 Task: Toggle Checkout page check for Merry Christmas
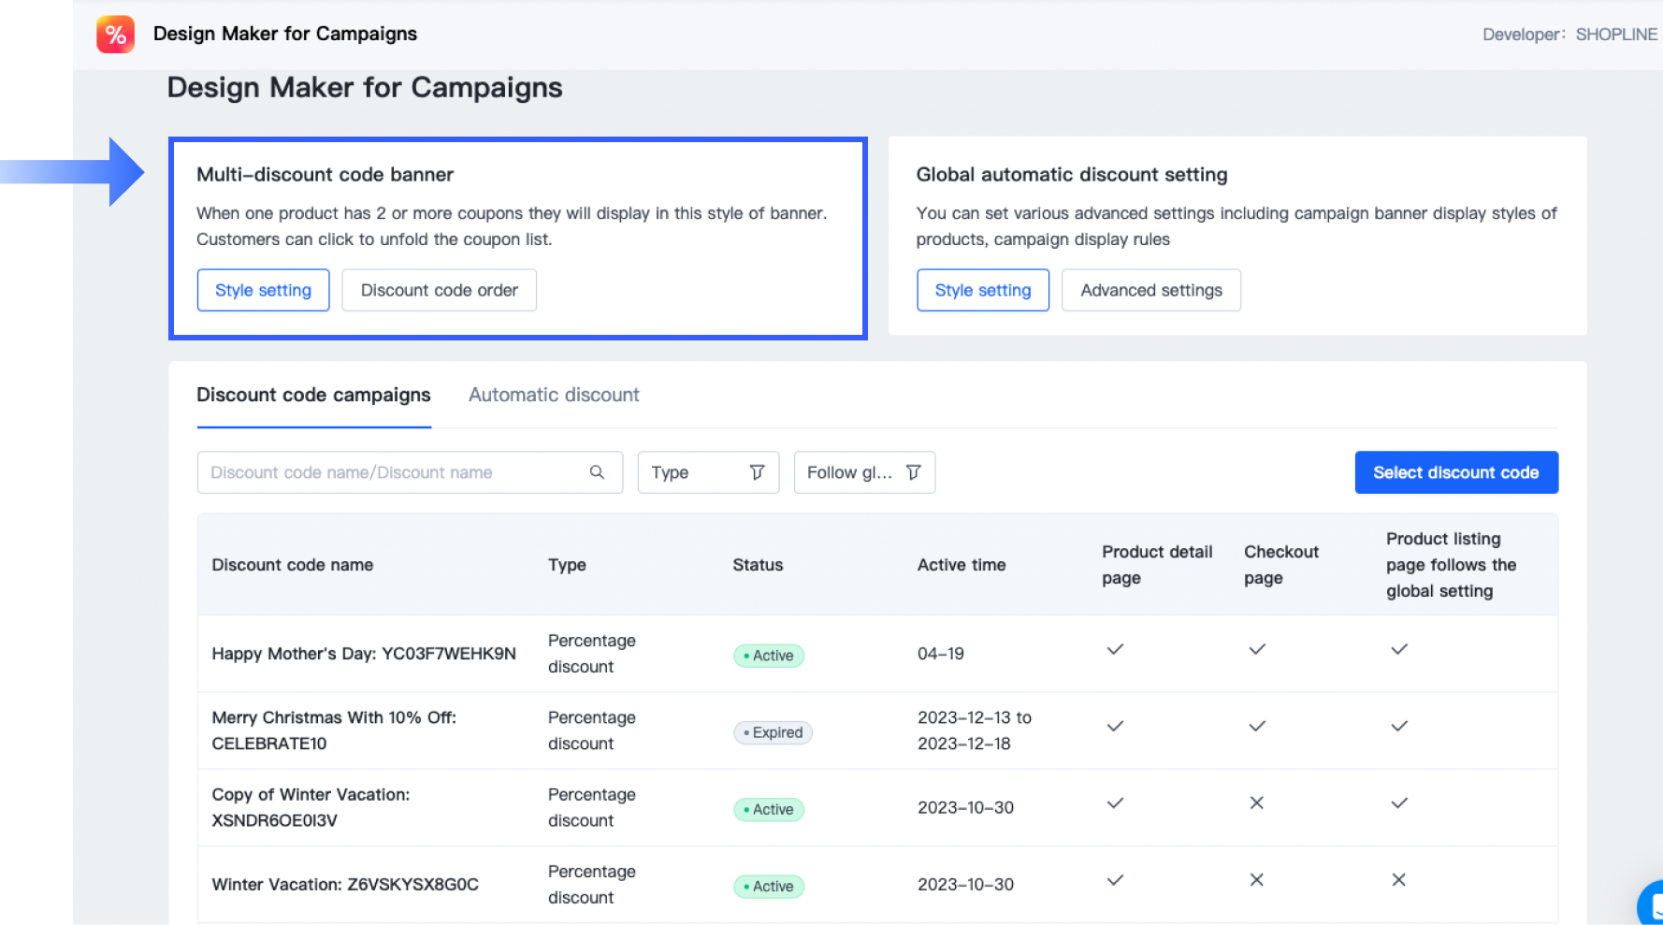pyautogui.click(x=1256, y=727)
